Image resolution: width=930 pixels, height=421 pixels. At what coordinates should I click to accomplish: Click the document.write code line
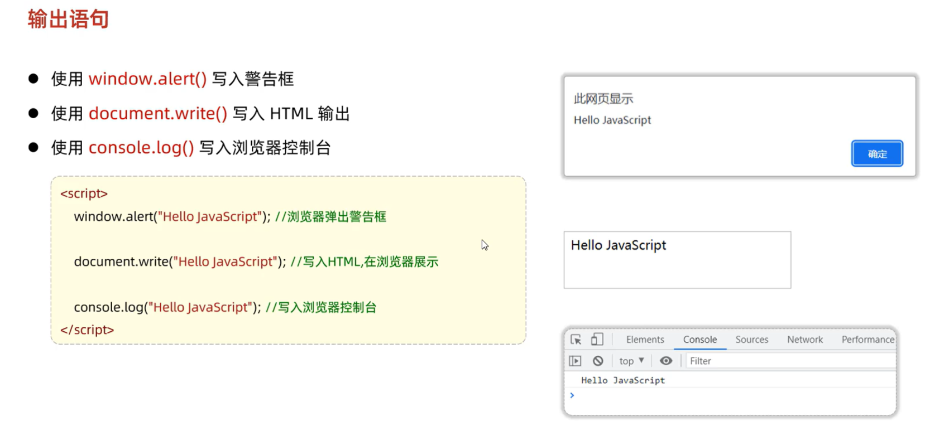pos(256,262)
